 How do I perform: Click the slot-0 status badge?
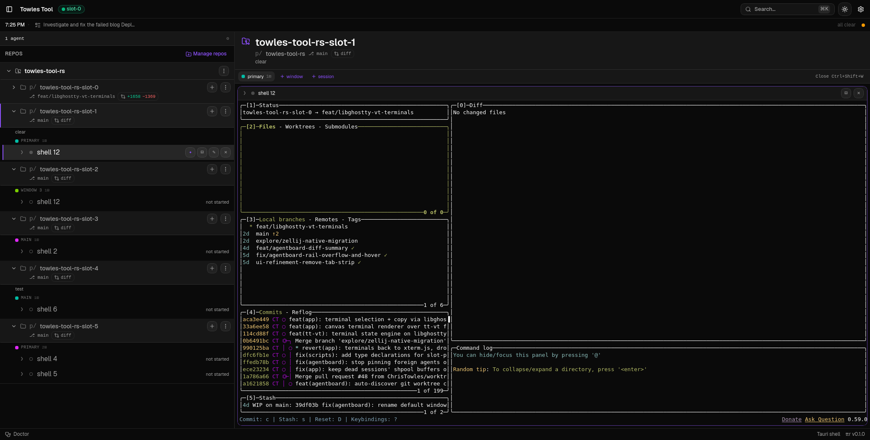tap(71, 9)
